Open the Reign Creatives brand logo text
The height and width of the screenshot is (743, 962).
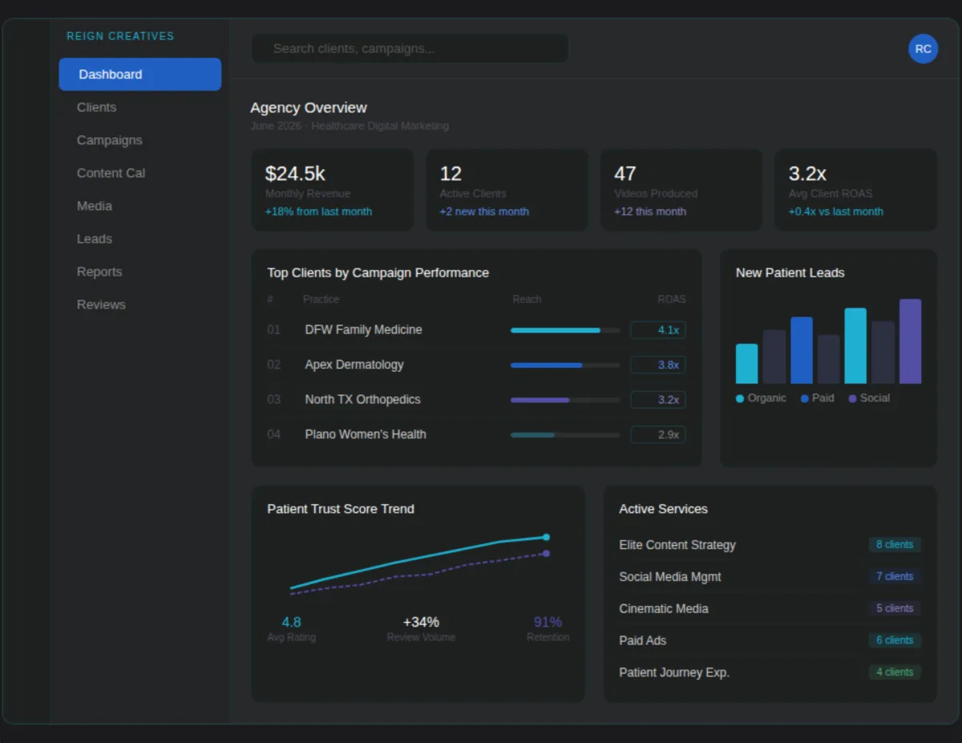[x=120, y=36]
